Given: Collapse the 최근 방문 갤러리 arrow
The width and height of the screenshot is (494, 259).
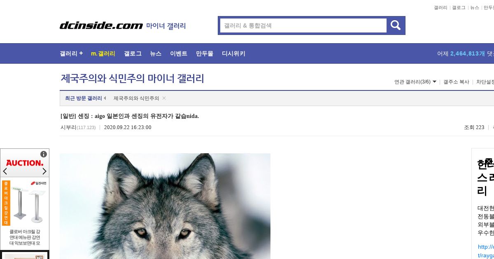Looking at the screenshot, I should pos(105,98).
